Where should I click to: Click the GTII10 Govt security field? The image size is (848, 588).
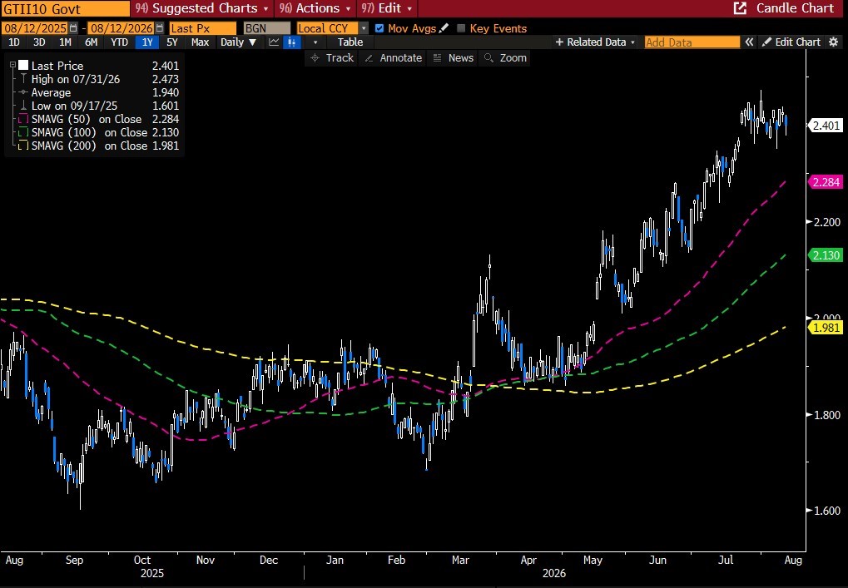click(x=65, y=8)
